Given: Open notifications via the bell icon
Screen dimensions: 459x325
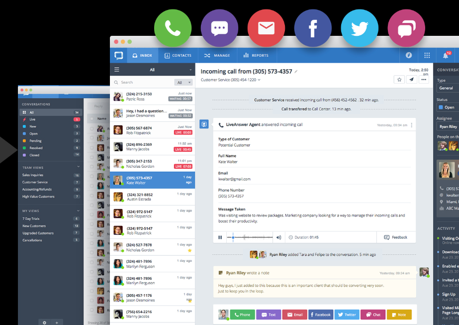Looking at the screenshot, I should click(x=446, y=55).
